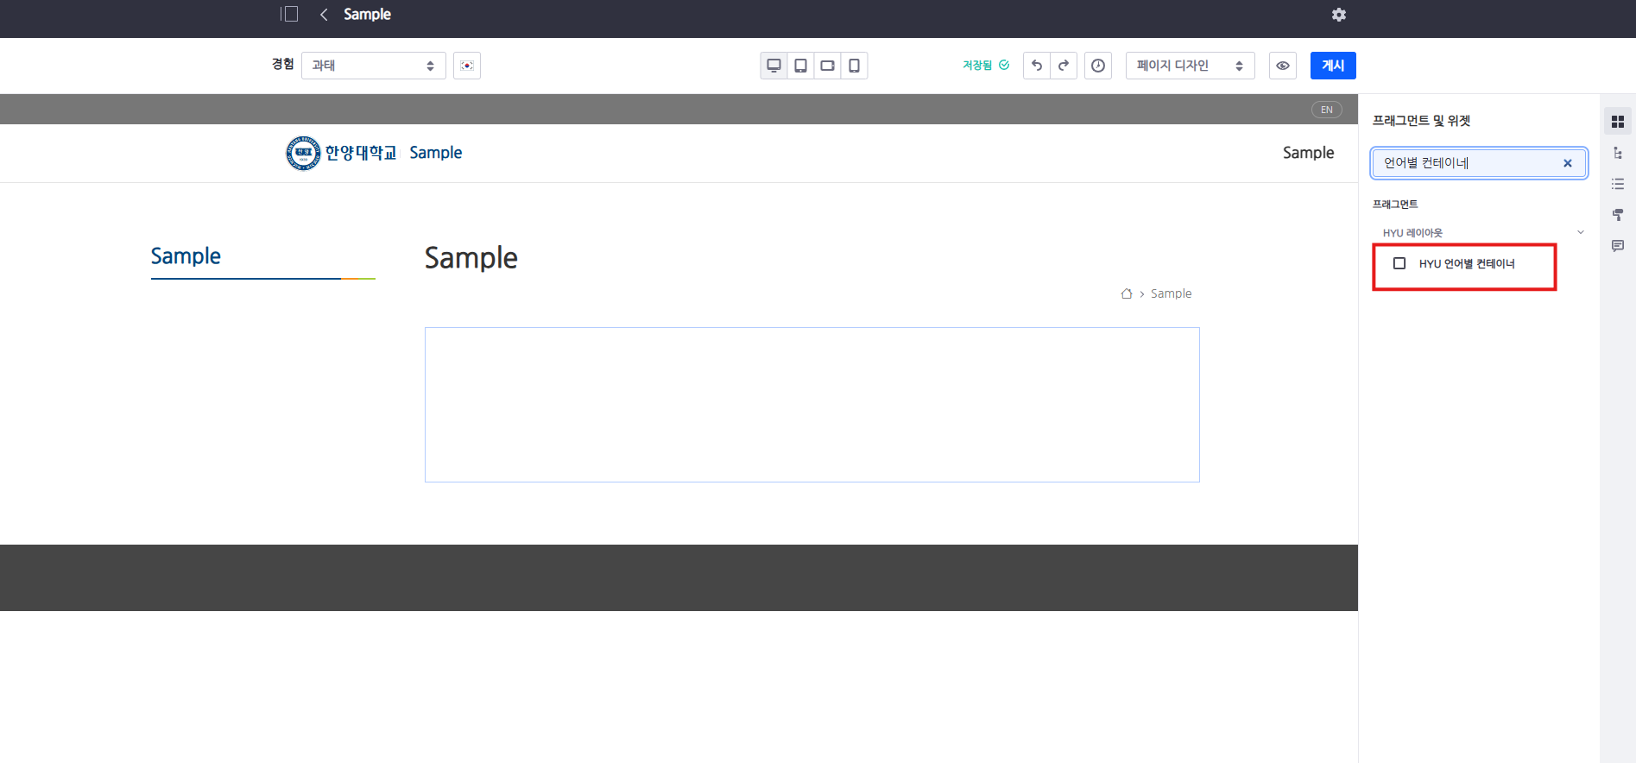Open the page design paint roller panel
This screenshot has width=1636, height=763.
(x=1617, y=215)
